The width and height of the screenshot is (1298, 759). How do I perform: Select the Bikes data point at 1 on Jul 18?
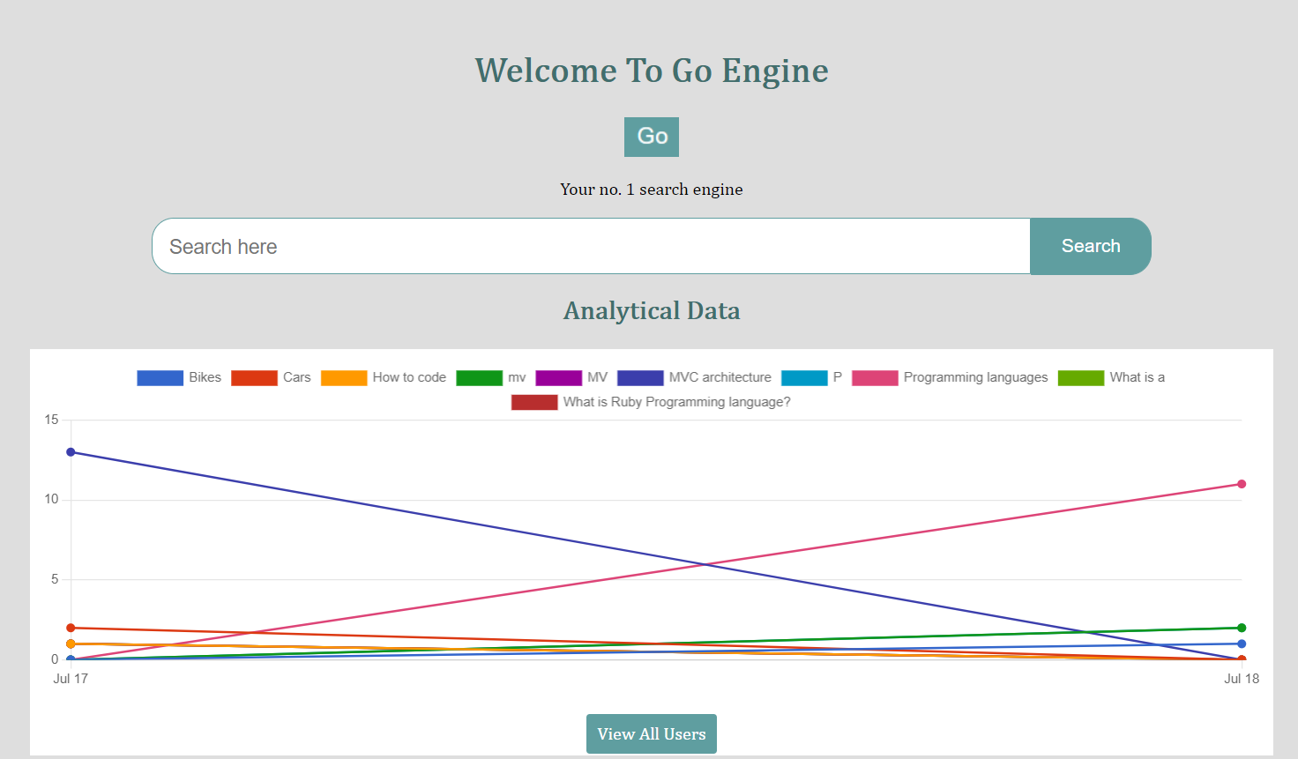(x=1242, y=644)
